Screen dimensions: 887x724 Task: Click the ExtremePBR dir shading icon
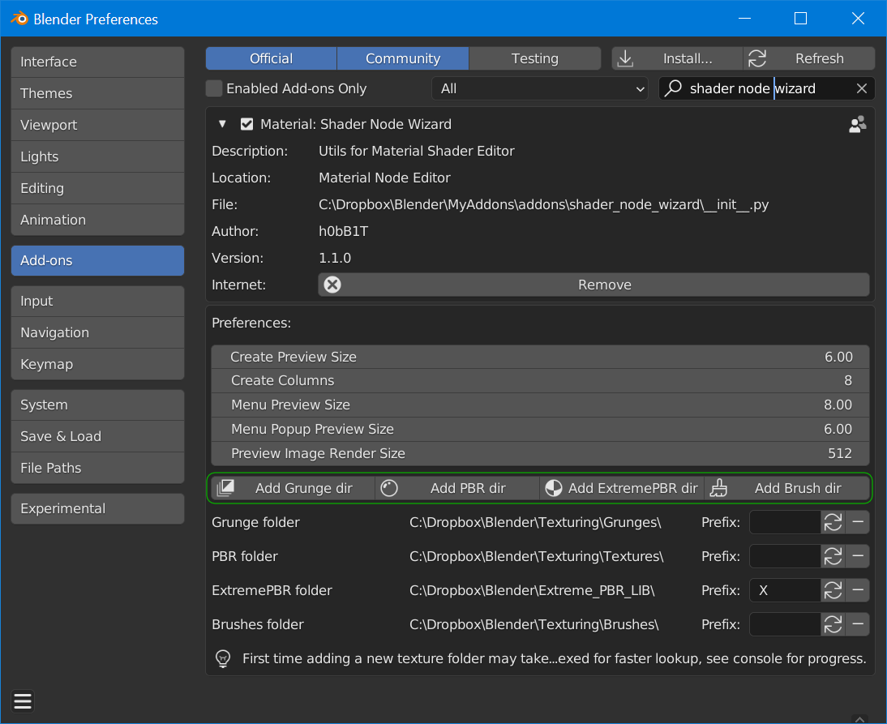553,487
